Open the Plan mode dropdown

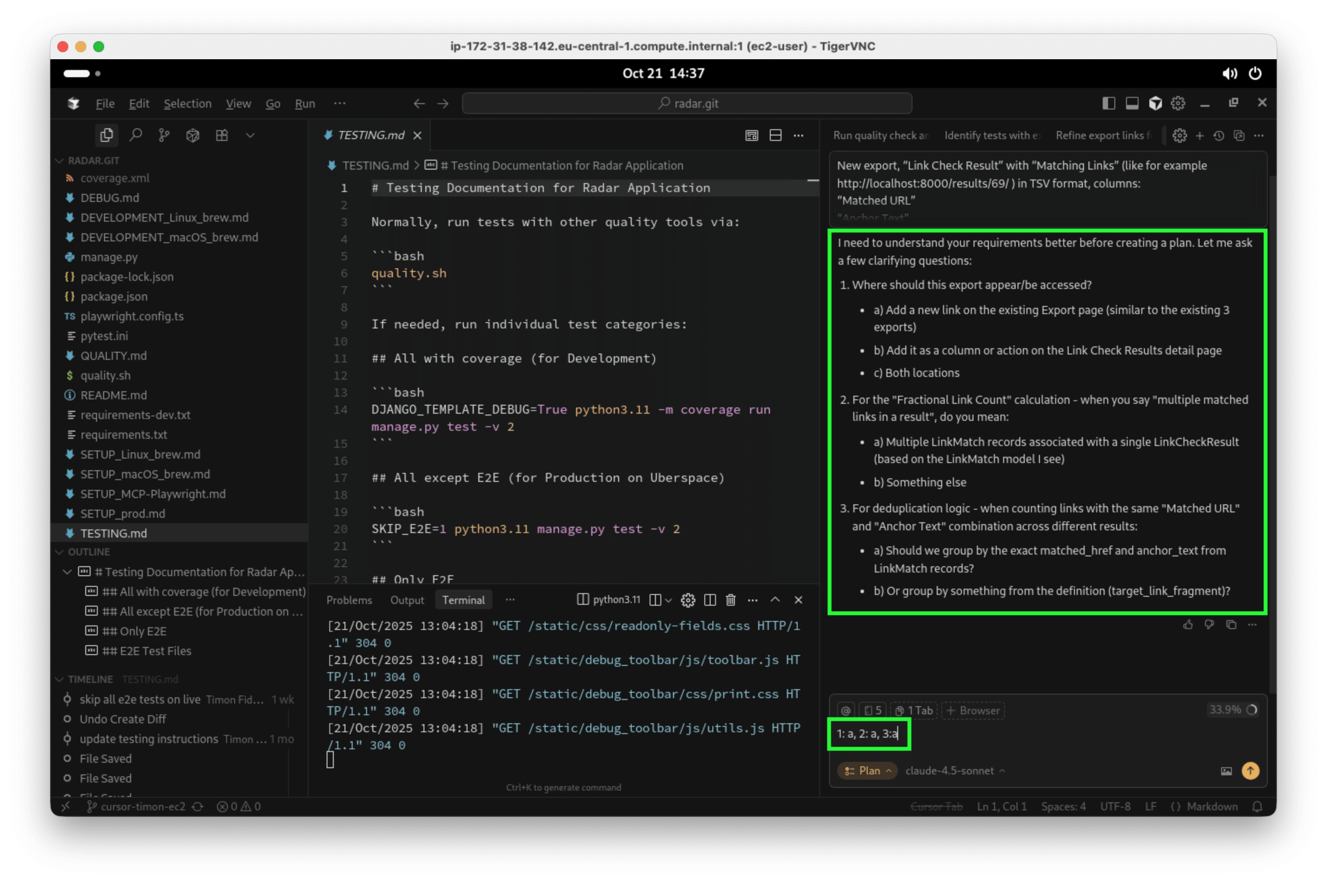[868, 770]
